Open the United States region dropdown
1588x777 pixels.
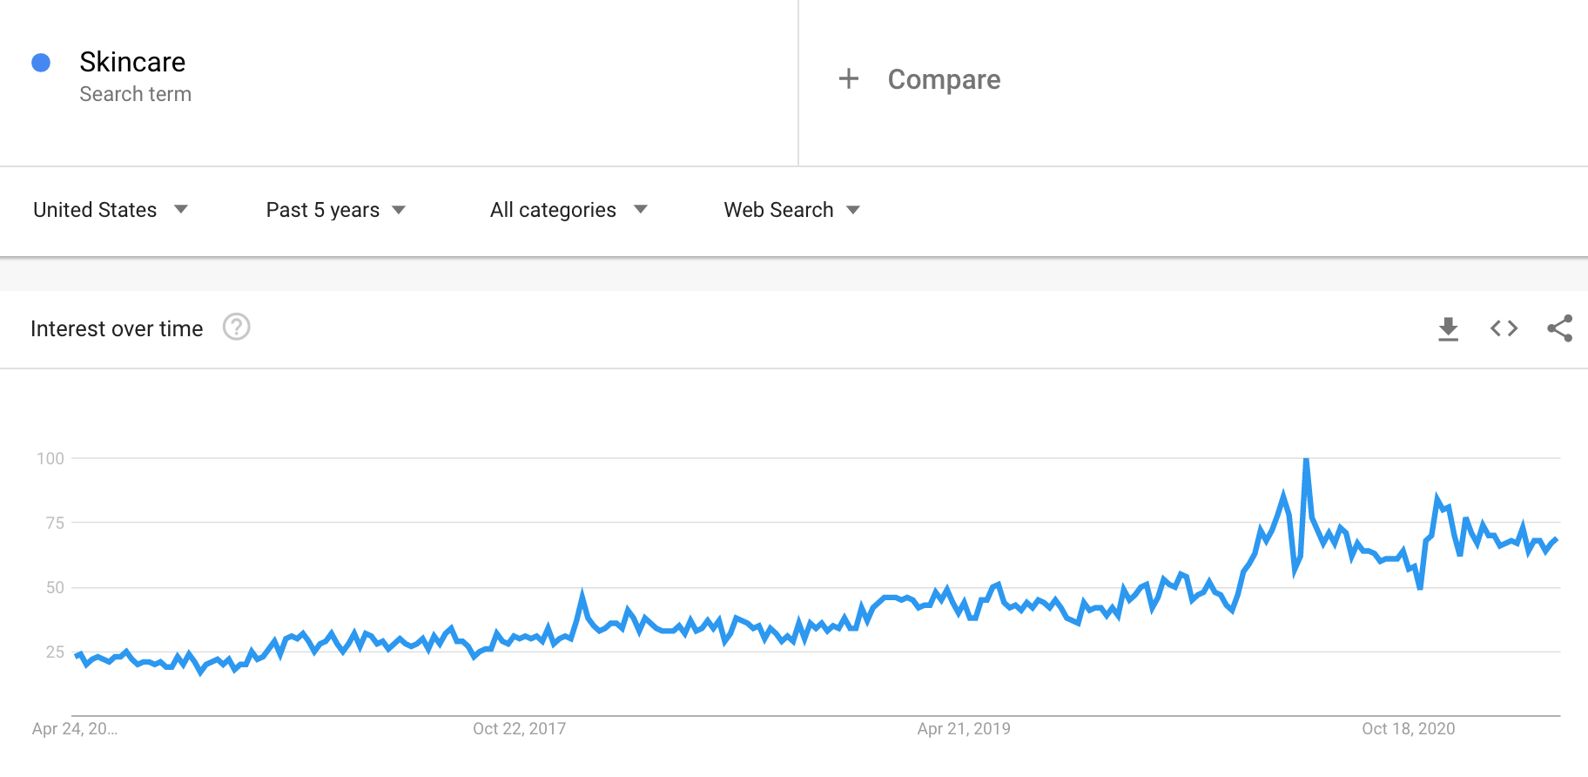point(111,210)
